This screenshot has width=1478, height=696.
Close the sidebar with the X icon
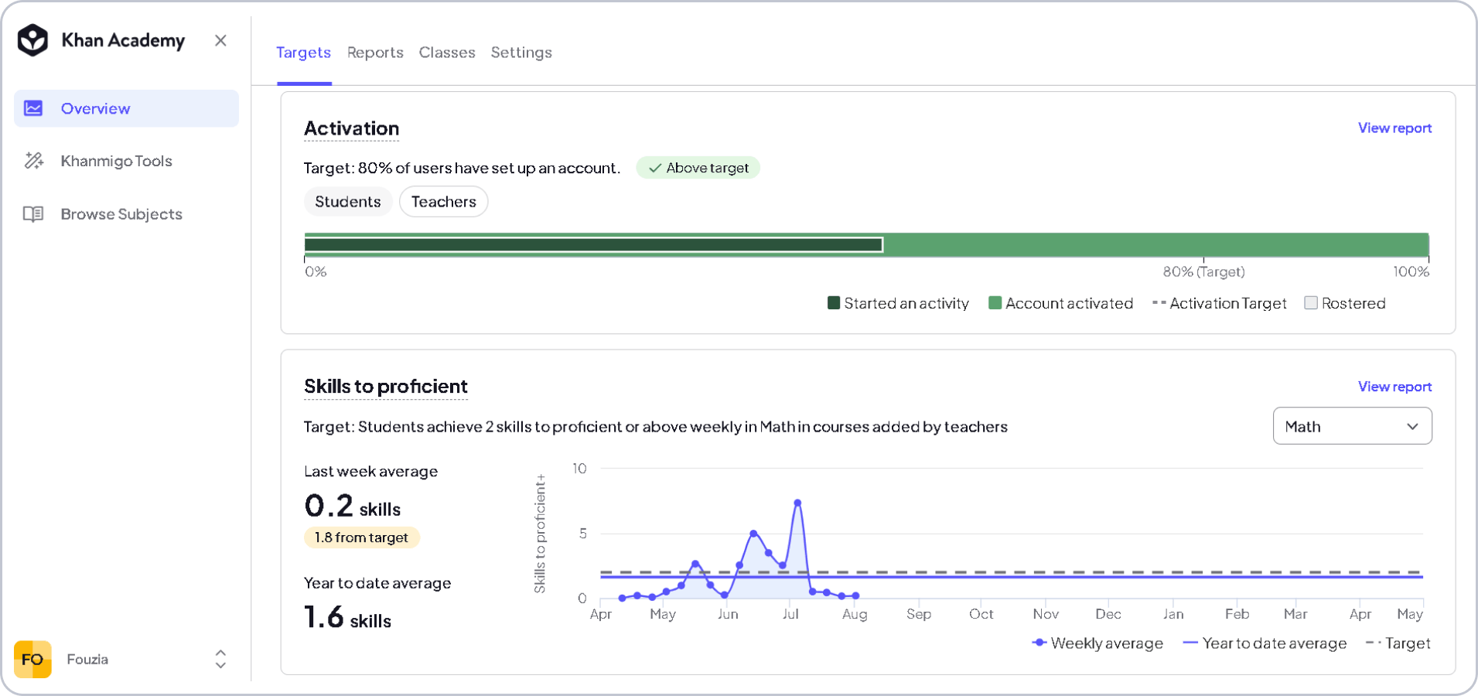[220, 40]
